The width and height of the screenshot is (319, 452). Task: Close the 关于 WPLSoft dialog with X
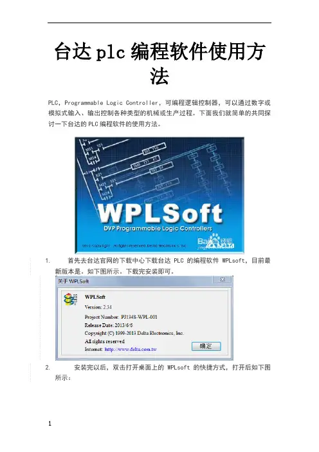click(223, 279)
